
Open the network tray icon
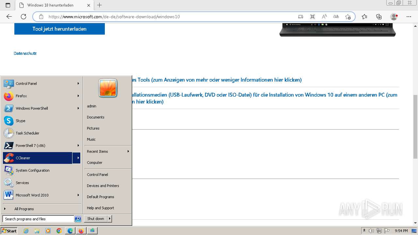379,231
